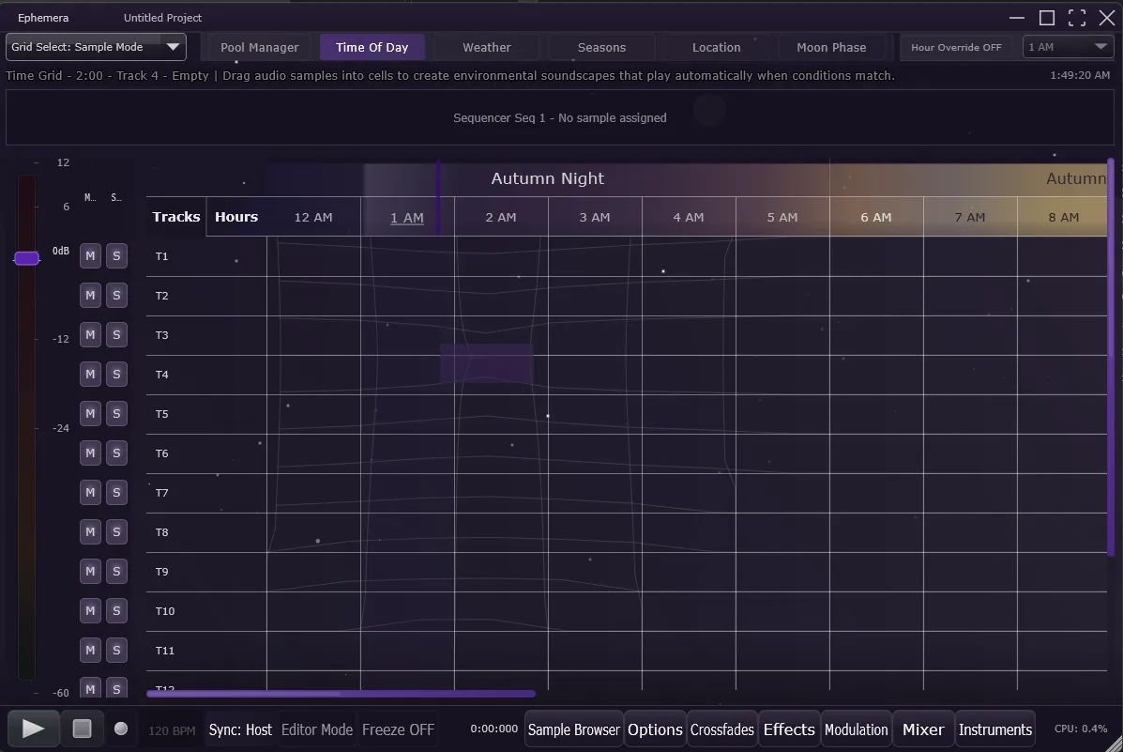
Task: Open the Sample Browser panel
Action: click(573, 729)
